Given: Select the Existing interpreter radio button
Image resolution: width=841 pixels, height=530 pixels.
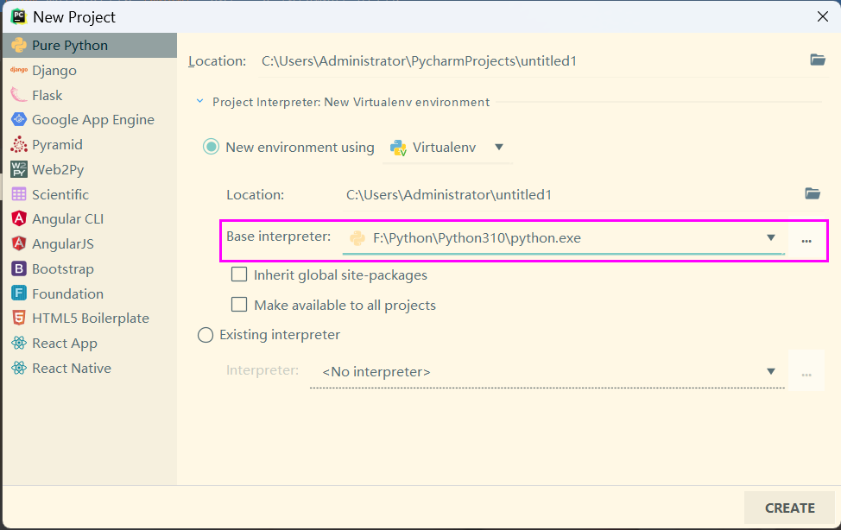Looking at the screenshot, I should [x=206, y=335].
